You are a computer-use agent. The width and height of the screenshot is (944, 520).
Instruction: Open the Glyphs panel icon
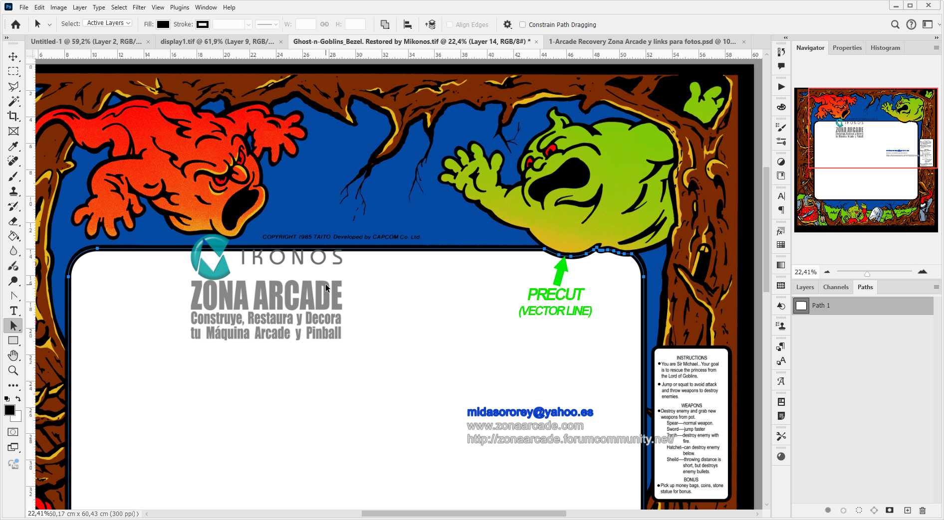pos(781,381)
